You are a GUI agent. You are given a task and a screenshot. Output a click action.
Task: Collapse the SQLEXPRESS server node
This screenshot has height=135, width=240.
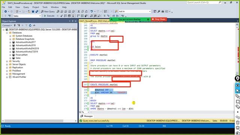coord(3,30)
